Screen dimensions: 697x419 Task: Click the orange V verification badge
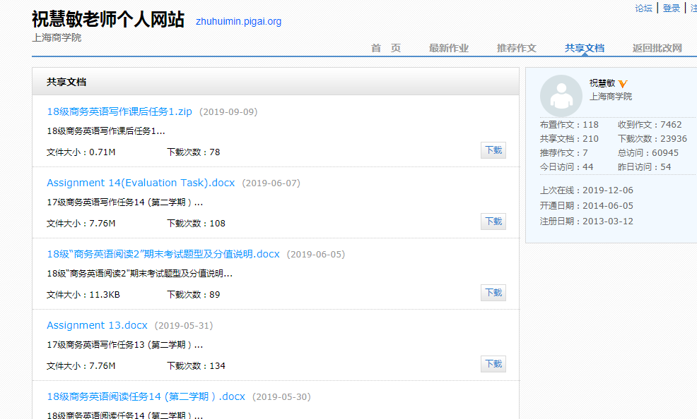(623, 84)
